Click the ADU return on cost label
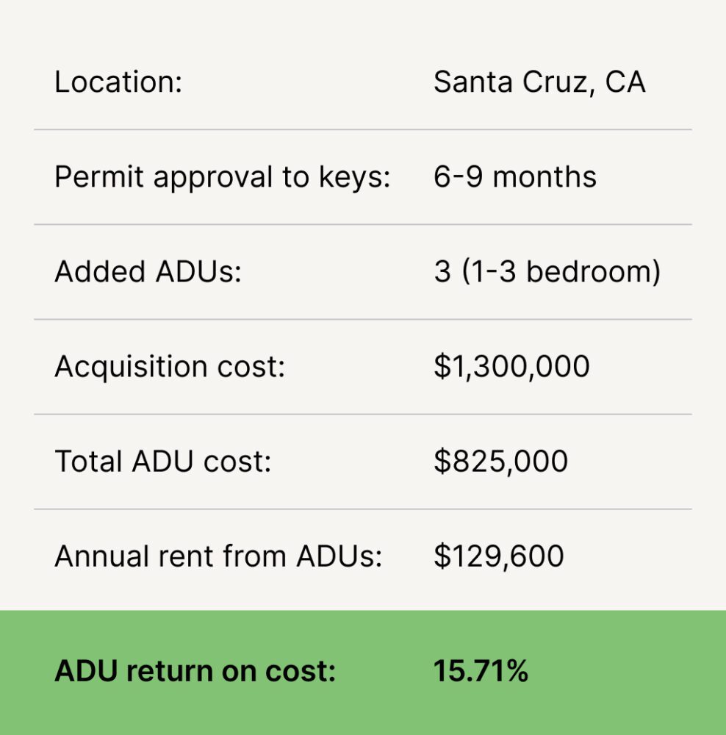The image size is (726, 735). pyautogui.click(x=195, y=671)
